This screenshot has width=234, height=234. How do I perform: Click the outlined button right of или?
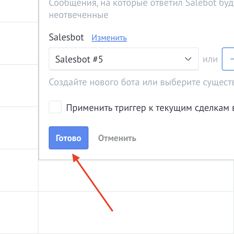click(x=228, y=59)
